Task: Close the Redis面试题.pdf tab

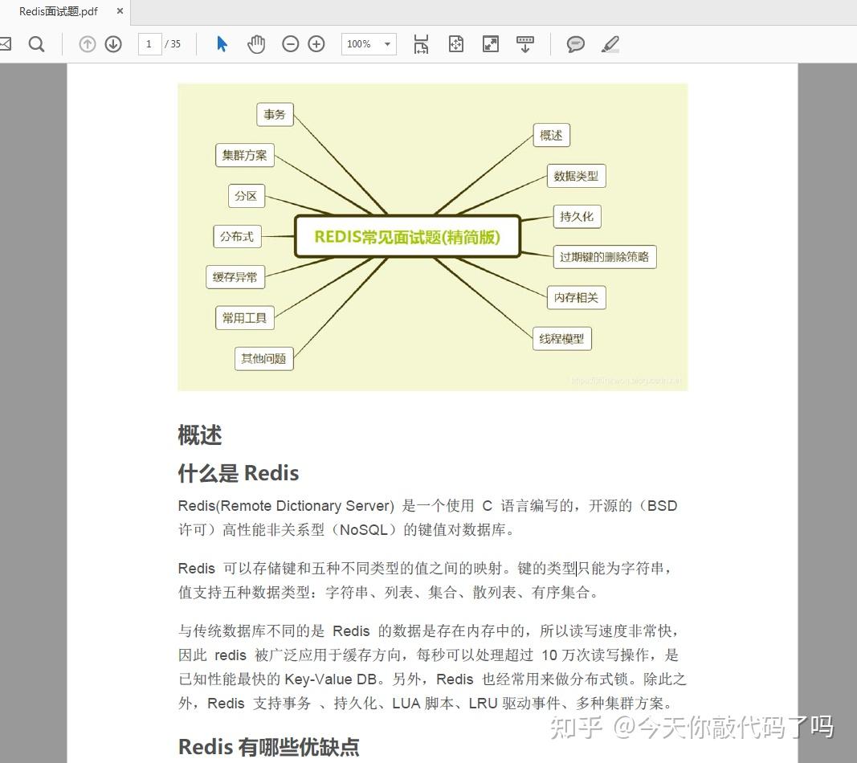Action: 119,12
